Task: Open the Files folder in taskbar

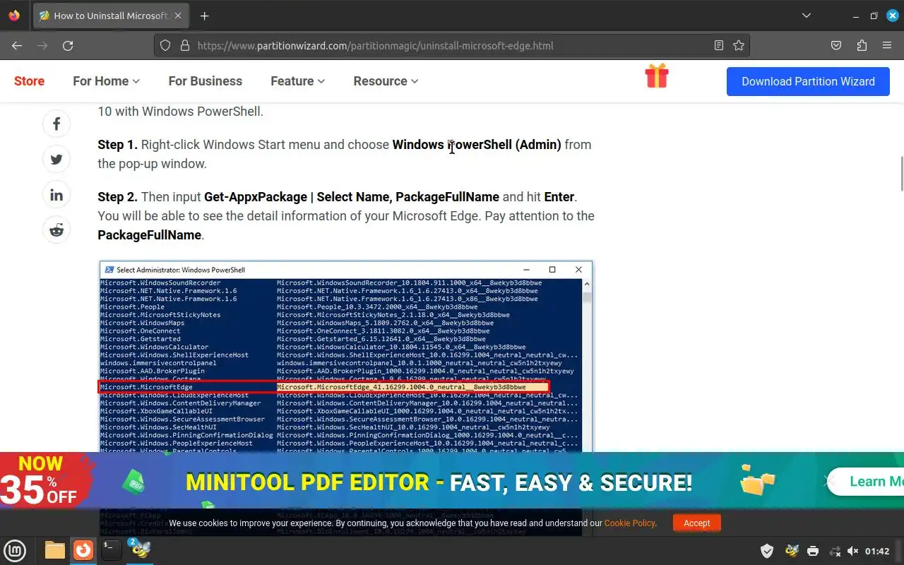Action: [x=55, y=550]
